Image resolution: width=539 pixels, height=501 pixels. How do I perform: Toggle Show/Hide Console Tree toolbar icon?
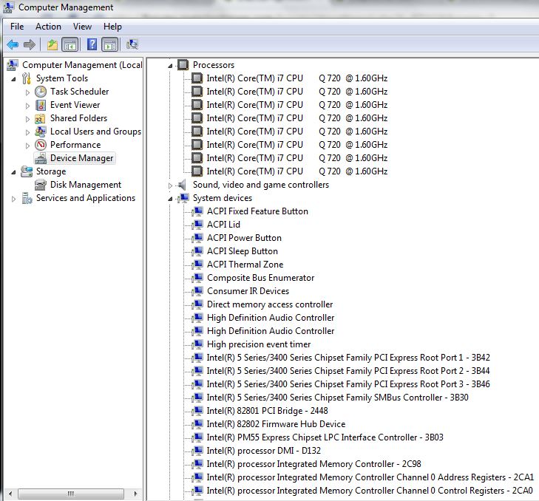[70, 44]
